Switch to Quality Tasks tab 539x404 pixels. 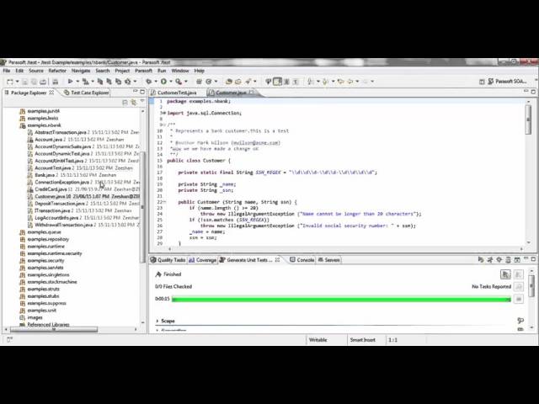tap(168, 260)
